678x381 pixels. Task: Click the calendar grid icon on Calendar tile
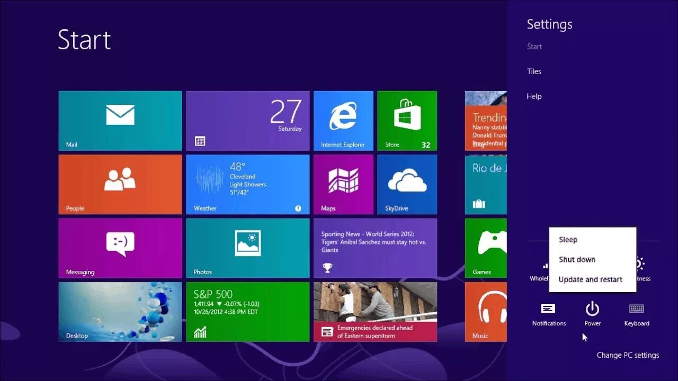coord(200,141)
